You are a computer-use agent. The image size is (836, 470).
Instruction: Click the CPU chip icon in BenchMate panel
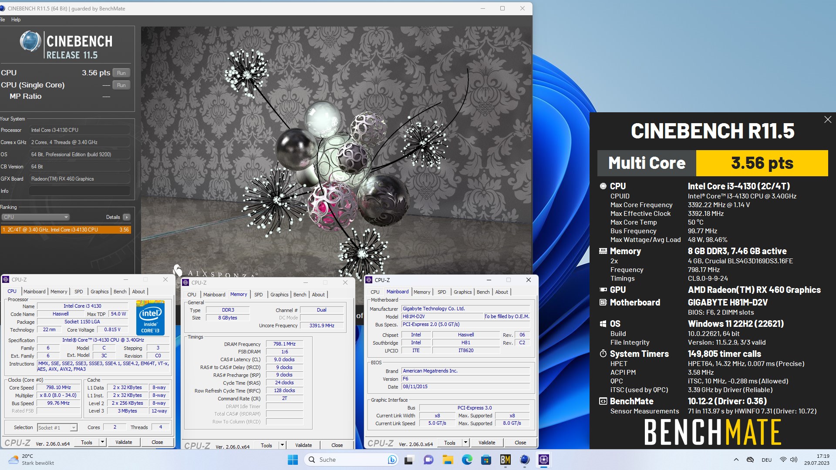(603, 186)
